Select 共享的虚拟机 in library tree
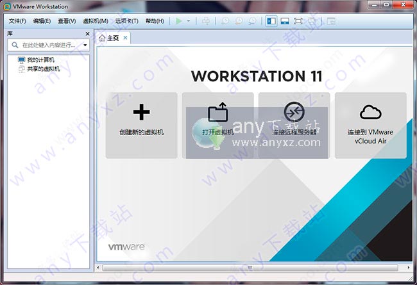Viewport: 417px width, 285px height. (42, 69)
